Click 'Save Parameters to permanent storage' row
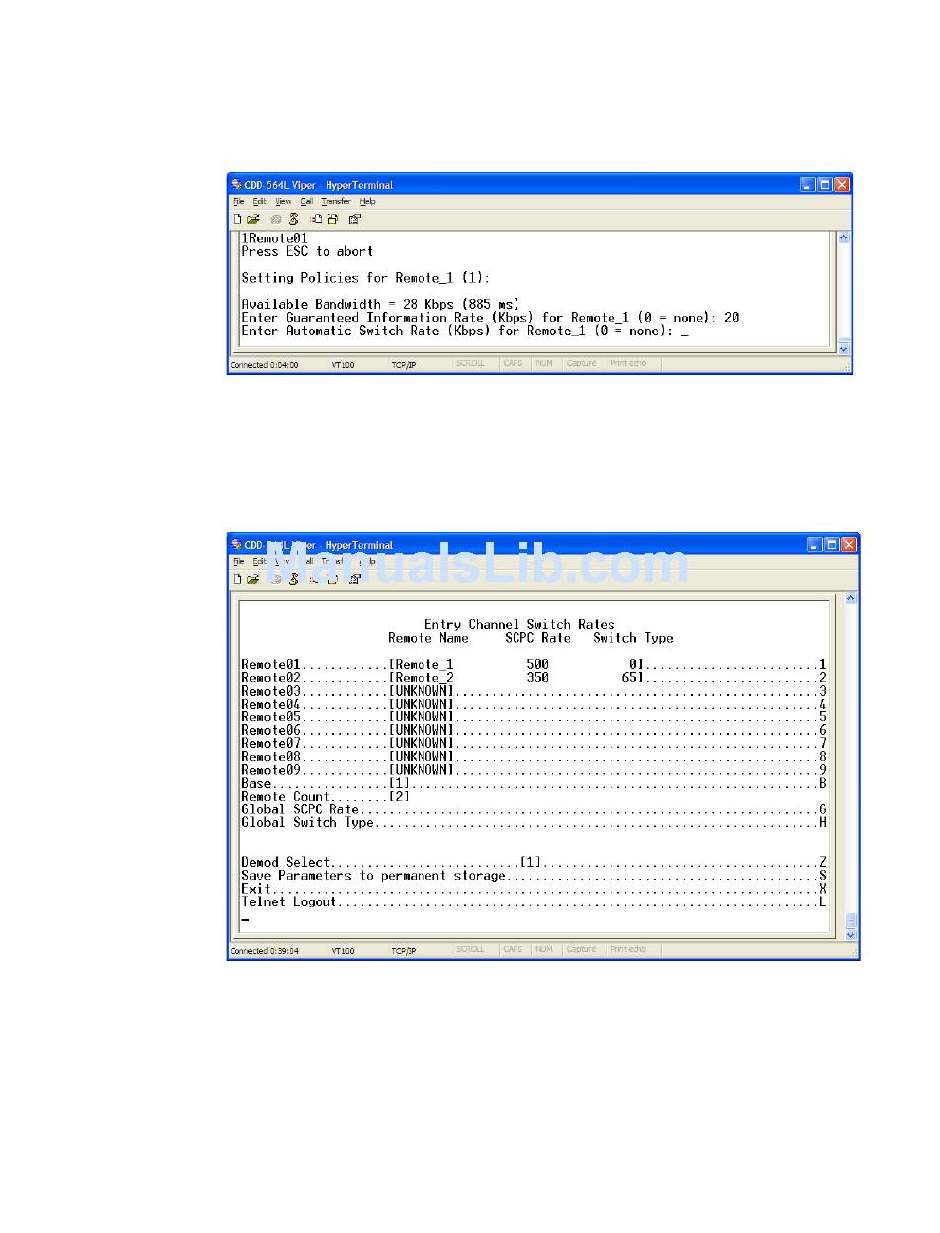 (x=534, y=876)
